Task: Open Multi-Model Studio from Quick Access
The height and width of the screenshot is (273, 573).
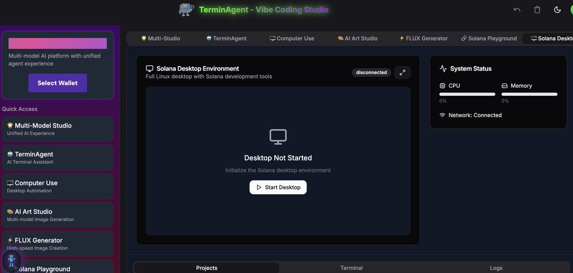Action: (58, 129)
